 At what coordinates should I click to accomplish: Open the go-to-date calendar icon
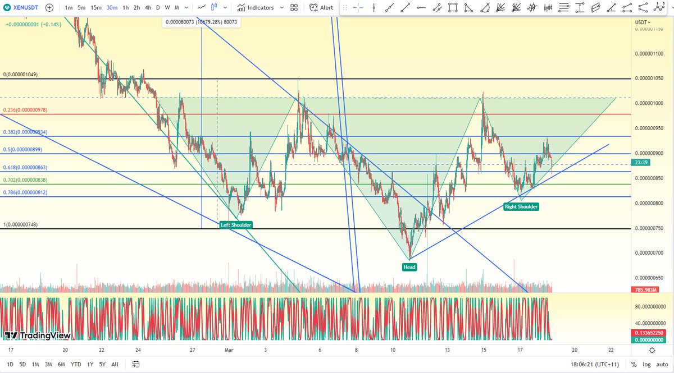tap(136, 365)
